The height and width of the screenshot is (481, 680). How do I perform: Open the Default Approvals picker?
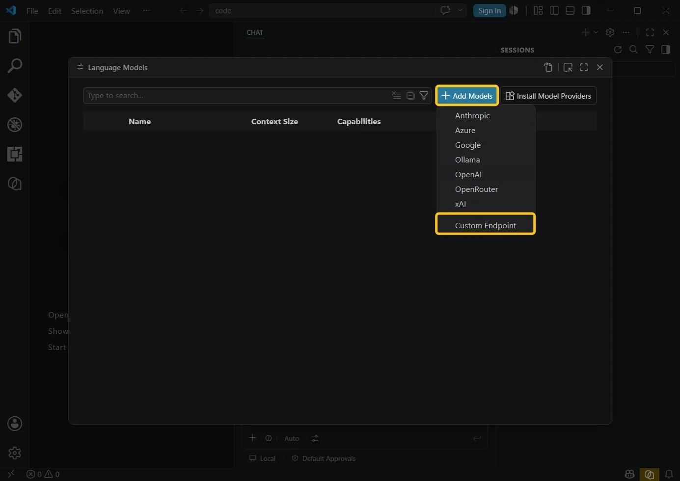pyautogui.click(x=324, y=458)
